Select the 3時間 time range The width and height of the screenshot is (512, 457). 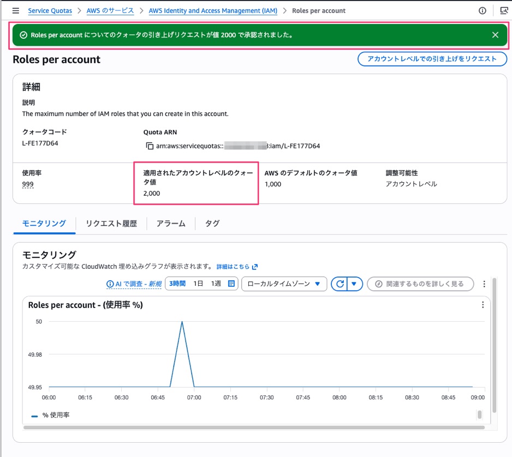coord(177,284)
